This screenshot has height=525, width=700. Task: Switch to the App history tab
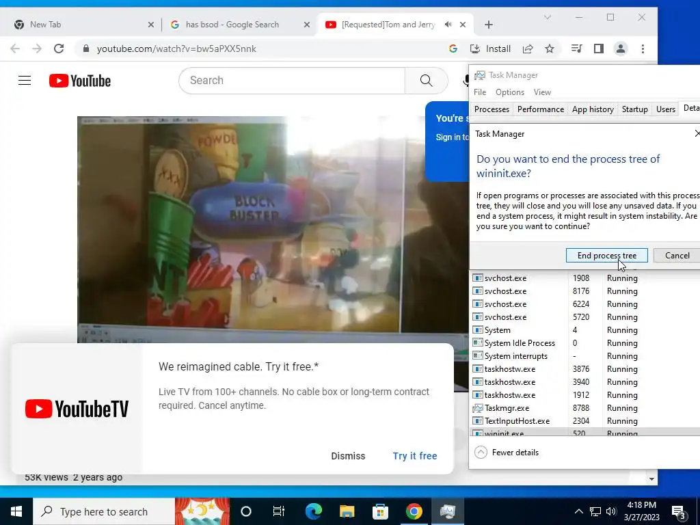(x=593, y=109)
